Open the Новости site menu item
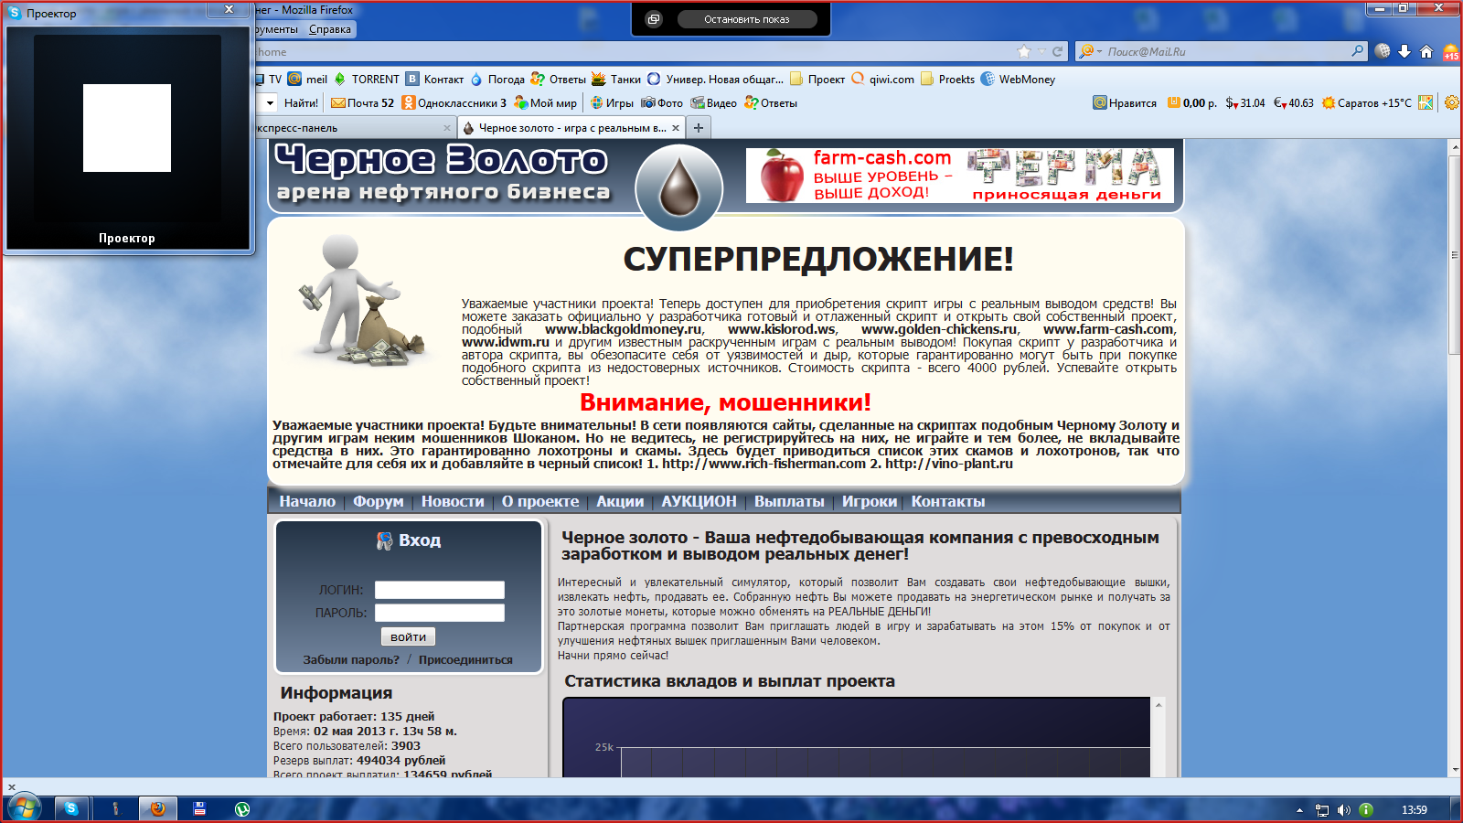The height and width of the screenshot is (823, 1463). (x=453, y=501)
